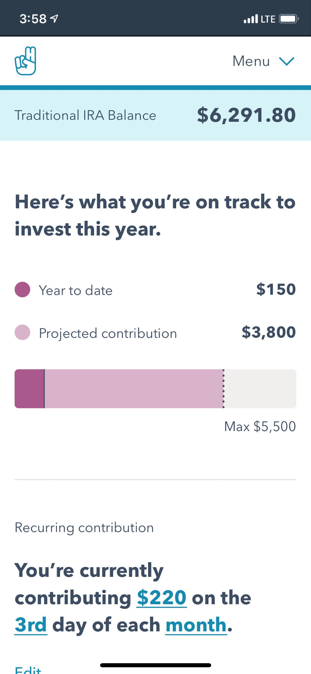Tap the battery icon in status bar
311x674 pixels.
point(289,19)
